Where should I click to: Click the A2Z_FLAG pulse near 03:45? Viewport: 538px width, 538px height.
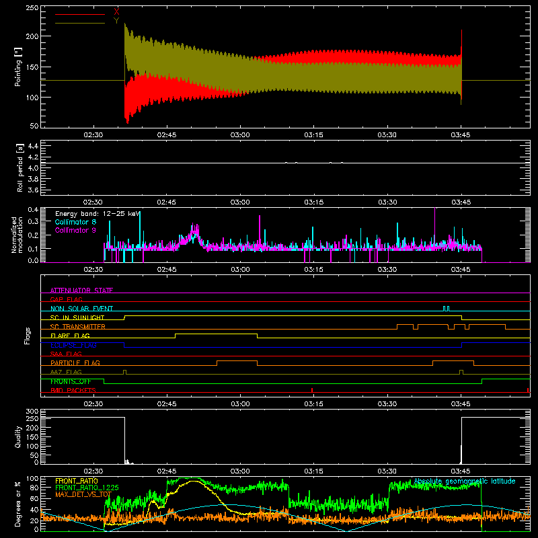click(x=461, y=373)
